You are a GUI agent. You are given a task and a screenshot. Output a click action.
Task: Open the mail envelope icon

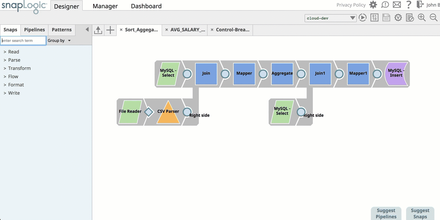pos(397,5)
